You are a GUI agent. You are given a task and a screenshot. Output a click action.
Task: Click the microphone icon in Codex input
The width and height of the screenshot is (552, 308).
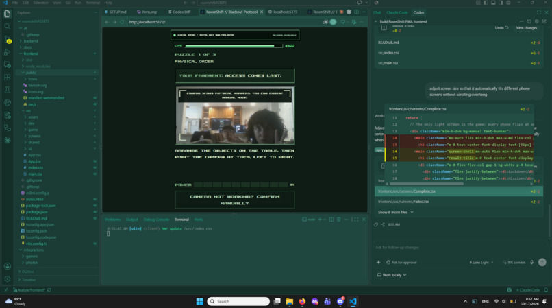point(531,262)
